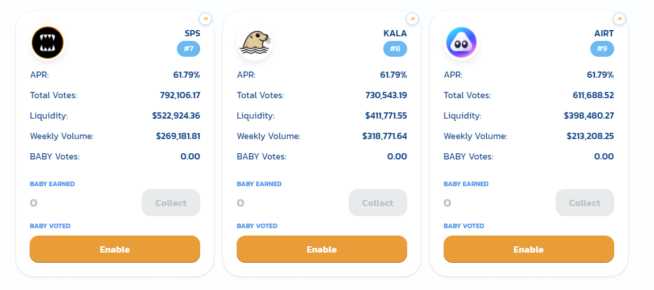Click the #7 rank badge
The width and height of the screenshot is (654, 290).
(x=189, y=49)
